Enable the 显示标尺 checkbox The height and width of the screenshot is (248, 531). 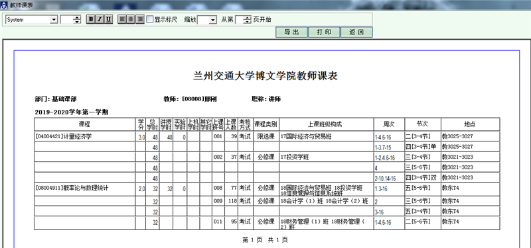coord(150,19)
